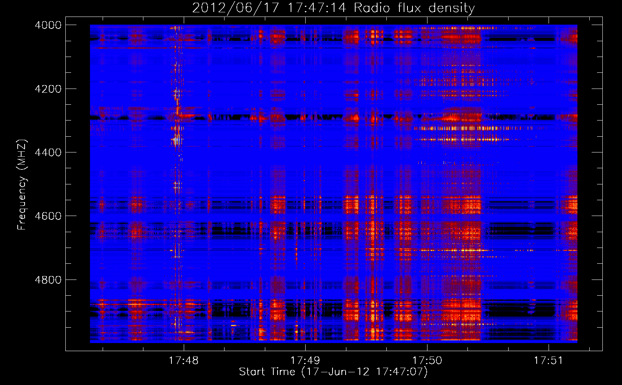Click the 17:48 time tick label
This screenshot has width=622, height=385.
(184, 360)
